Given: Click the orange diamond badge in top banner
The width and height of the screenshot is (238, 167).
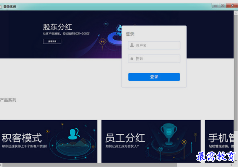Looking at the screenshot, I should click(x=102, y=41).
